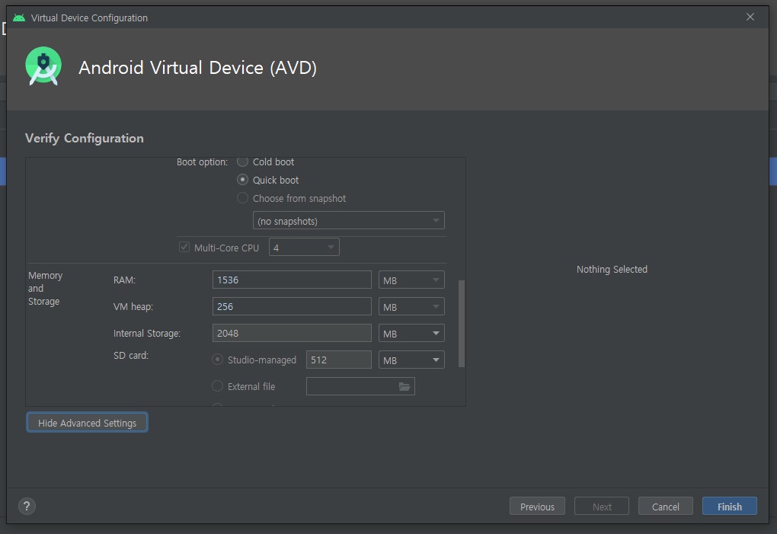
Task: Browse for external SD card file folder icon
Action: (x=404, y=386)
